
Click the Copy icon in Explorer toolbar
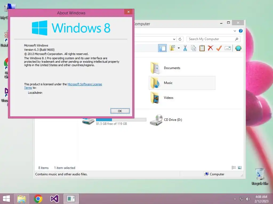click(194, 48)
